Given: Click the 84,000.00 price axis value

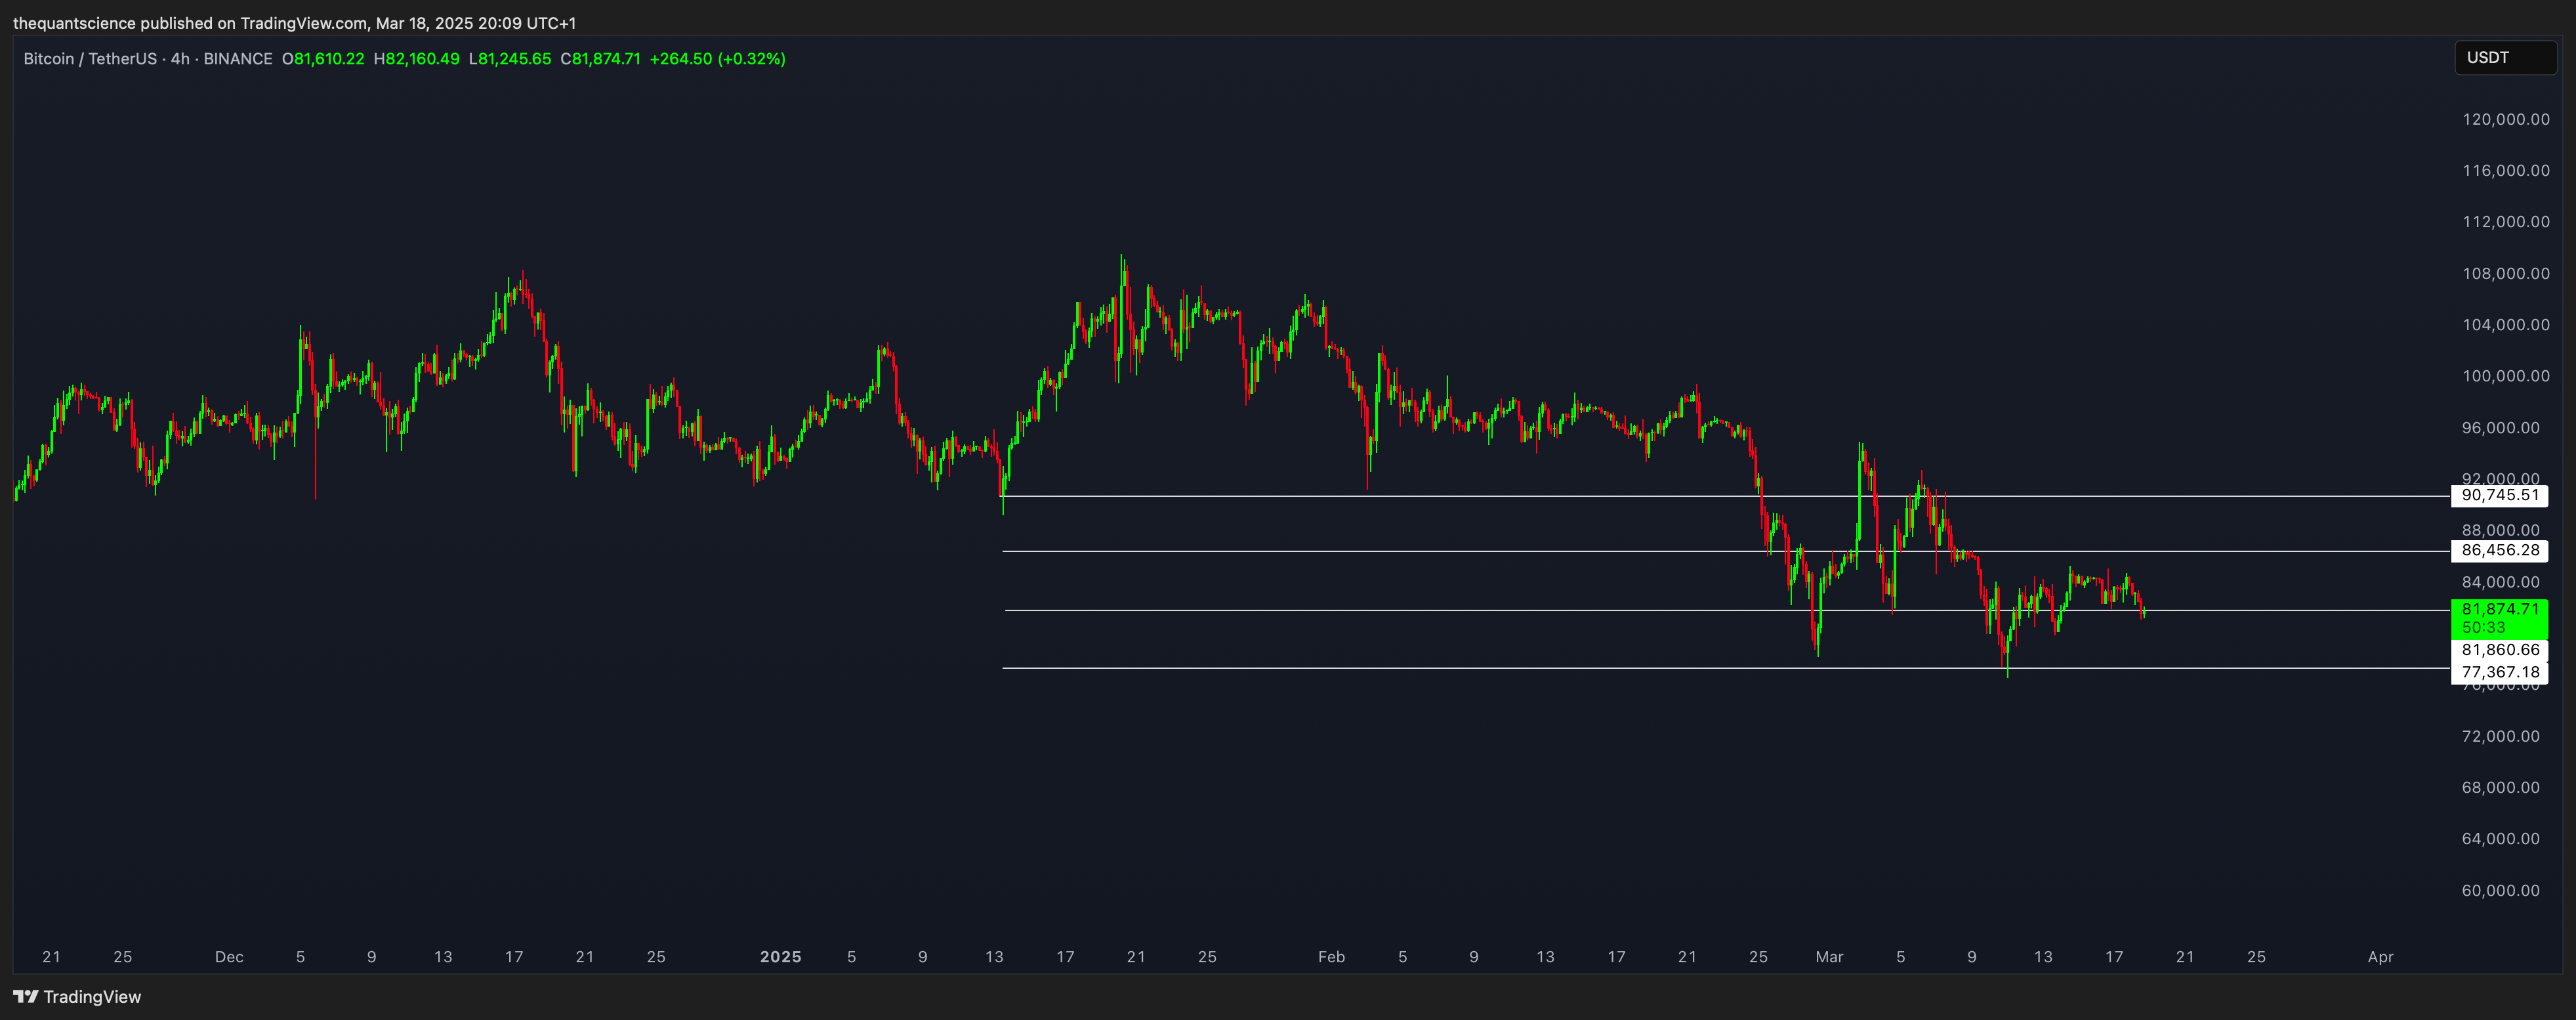Looking at the screenshot, I should [x=2500, y=583].
